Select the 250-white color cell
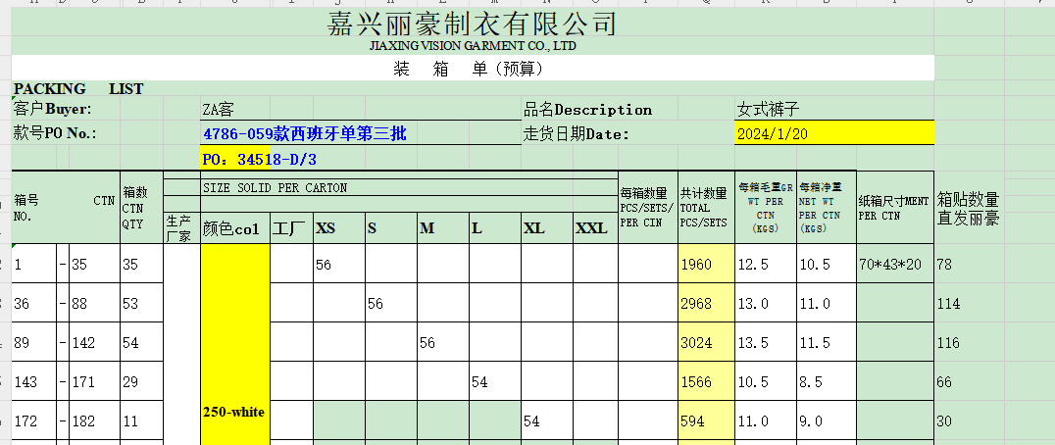Image resolution: width=1055 pixels, height=445 pixels. coord(234,412)
